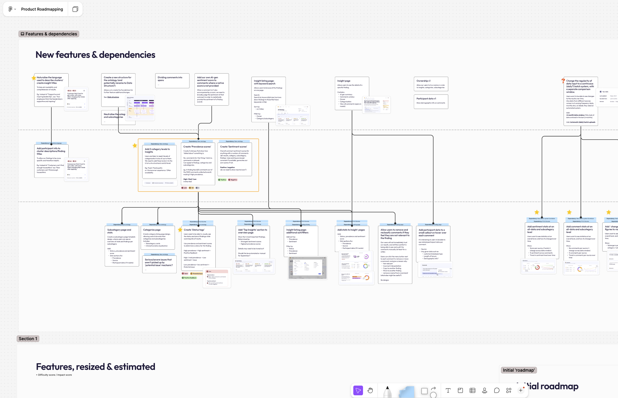The width and height of the screenshot is (618, 398).
Task: Select the 'Section 1' label
Action: pyautogui.click(x=28, y=339)
